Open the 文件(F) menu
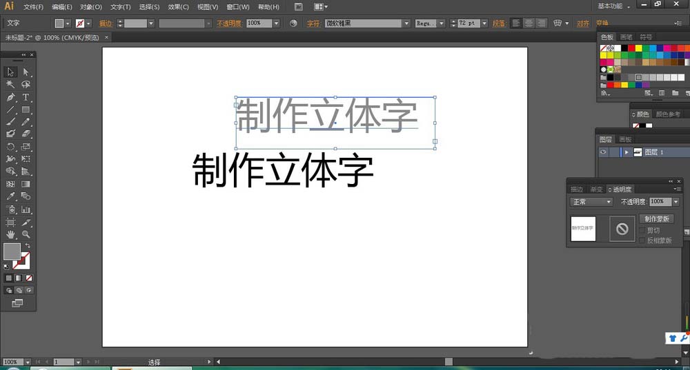Image resolution: width=690 pixels, height=370 pixels. click(x=33, y=7)
